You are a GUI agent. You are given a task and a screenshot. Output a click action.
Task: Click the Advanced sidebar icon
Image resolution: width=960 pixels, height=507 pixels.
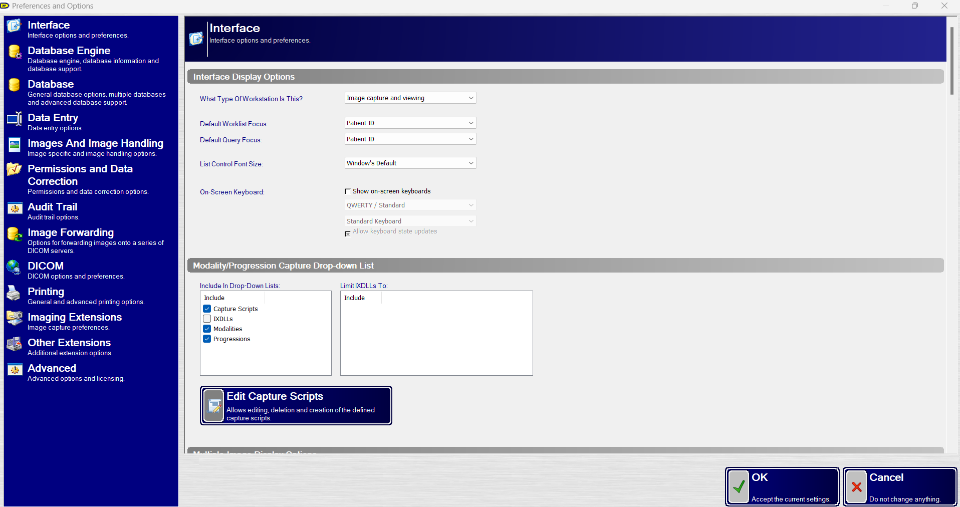[x=15, y=369]
